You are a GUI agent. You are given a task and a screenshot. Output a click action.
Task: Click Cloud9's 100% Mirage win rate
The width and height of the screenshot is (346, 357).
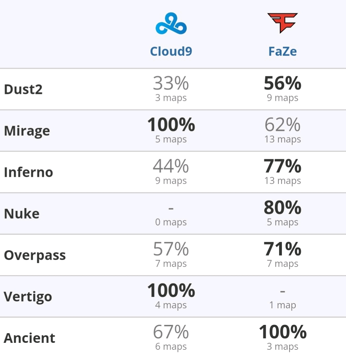171,125
